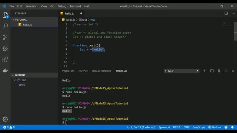Open the File menu
This screenshot has width=237, height=133.
(11, 6)
